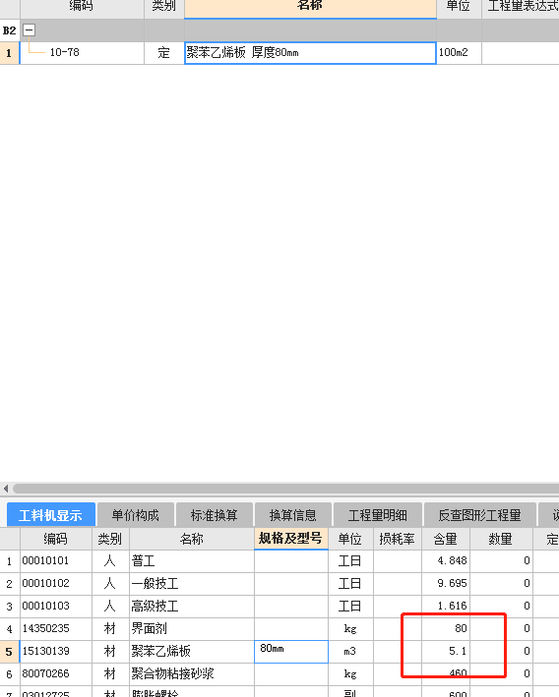Select row number 1 header in upper table
Screen dimensions: 559x697
point(9,53)
